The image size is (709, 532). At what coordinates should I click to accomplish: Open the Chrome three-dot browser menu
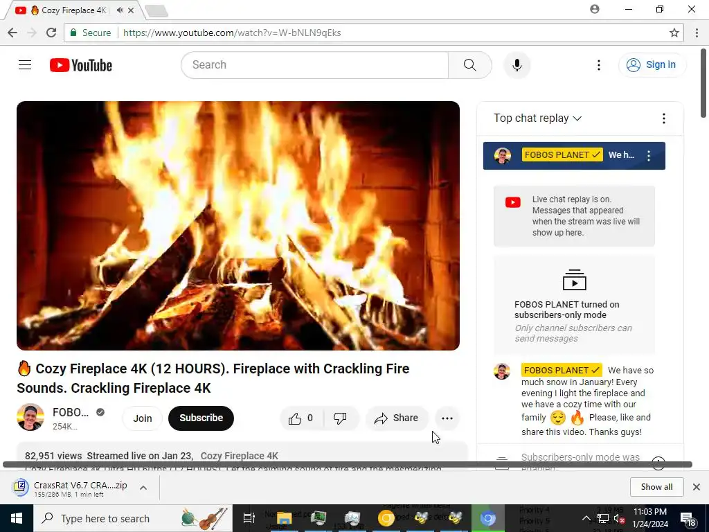[x=697, y=33]
